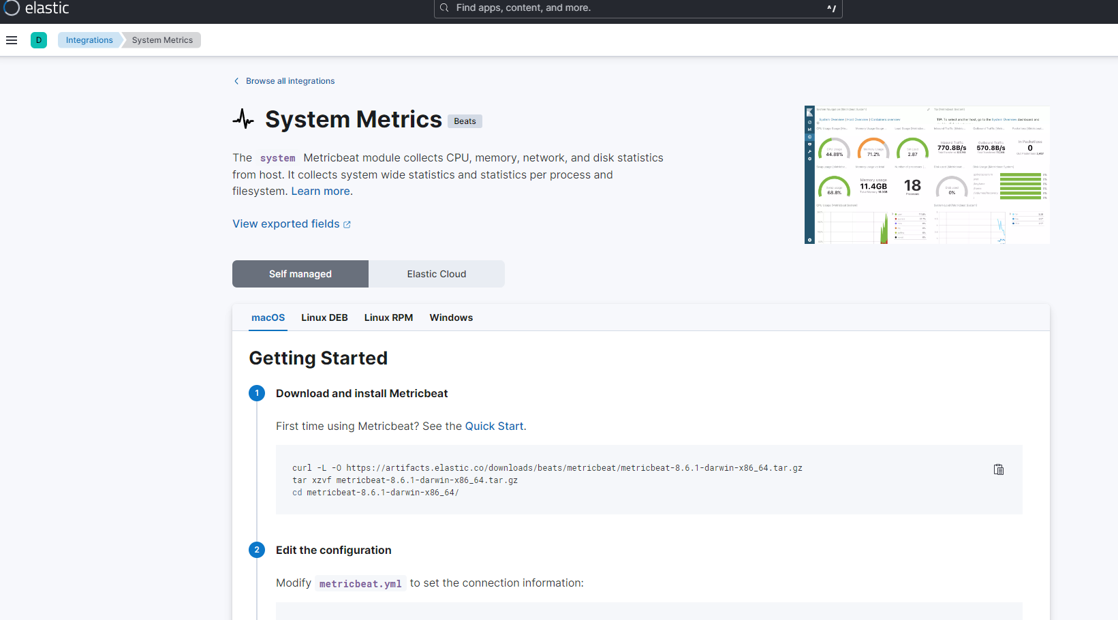Click the Elastic logo
Image resolution: width=1118 pixels, height=620 pixels.
[x=37, y=8]
